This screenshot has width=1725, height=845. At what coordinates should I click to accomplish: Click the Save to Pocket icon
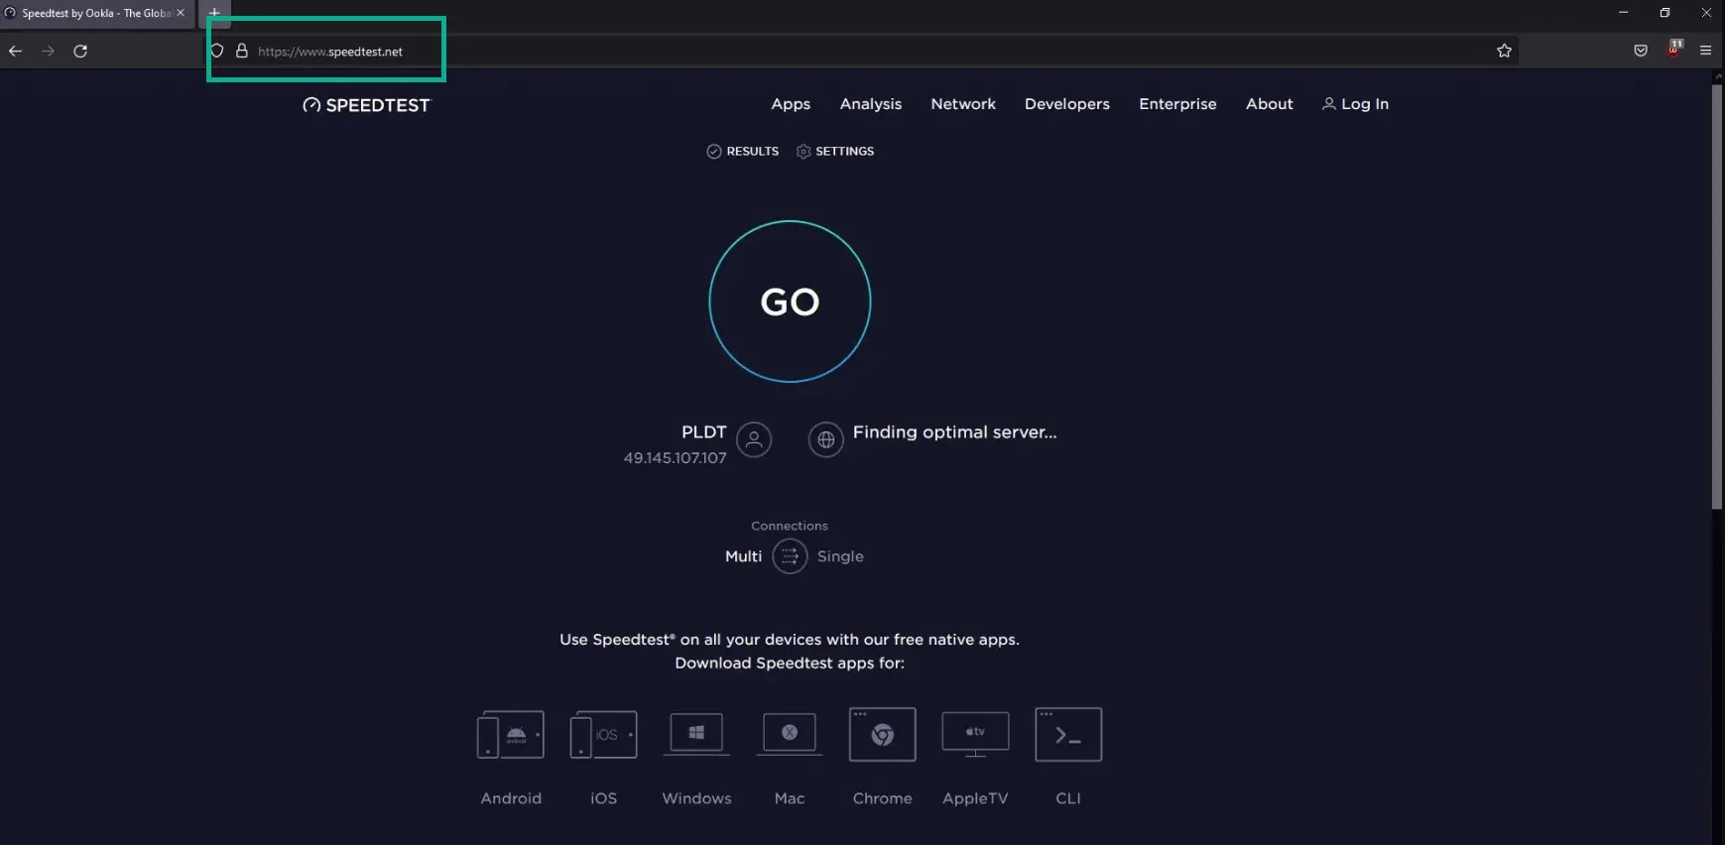[x=1641, y=51]
